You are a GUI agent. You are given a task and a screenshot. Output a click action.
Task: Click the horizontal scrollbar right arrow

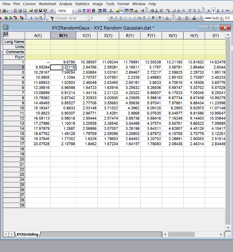click(x=222, y=234)
